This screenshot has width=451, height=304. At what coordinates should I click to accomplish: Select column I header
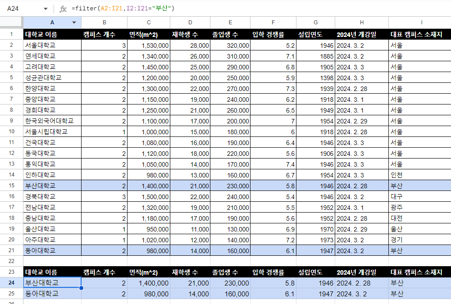tap(420, 23)
